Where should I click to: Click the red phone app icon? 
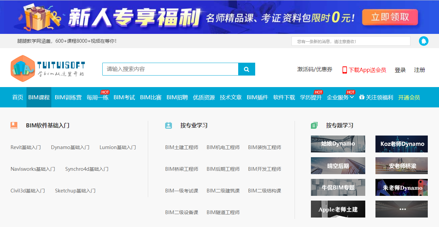point(345,70)
